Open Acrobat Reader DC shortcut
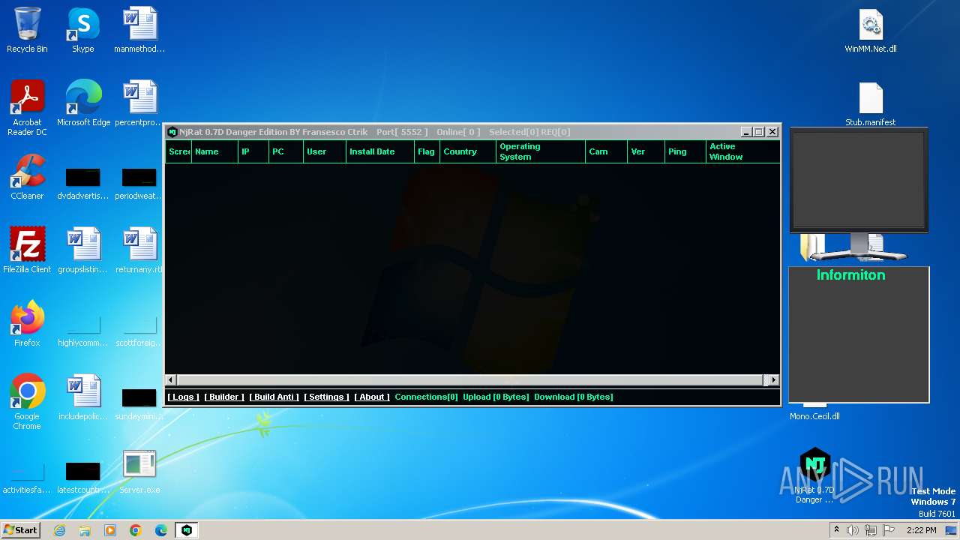The height and width of the screenshot is (540, 960). [x=27, y=108]
